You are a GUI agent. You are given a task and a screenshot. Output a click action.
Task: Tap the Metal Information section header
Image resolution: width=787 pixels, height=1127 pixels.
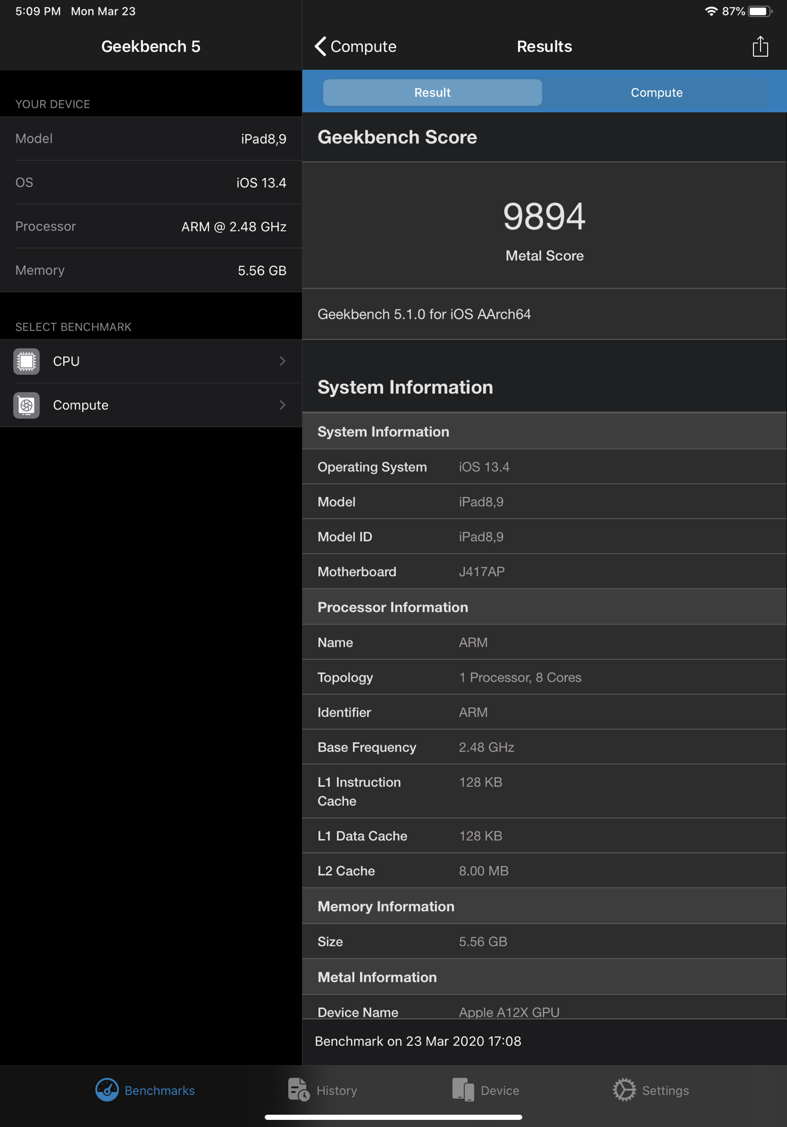click(544, 977)
